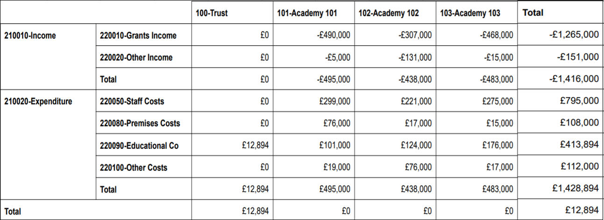Click the 220020-Other Income row label
604x220 pixels.
point(136,58)
